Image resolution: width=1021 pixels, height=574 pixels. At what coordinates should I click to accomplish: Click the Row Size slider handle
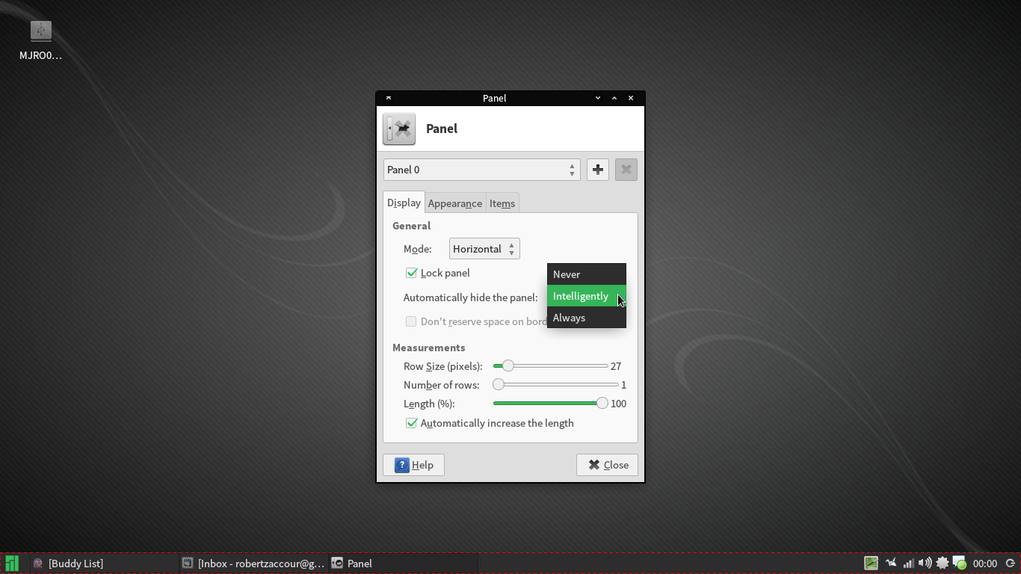pos(508,365)
